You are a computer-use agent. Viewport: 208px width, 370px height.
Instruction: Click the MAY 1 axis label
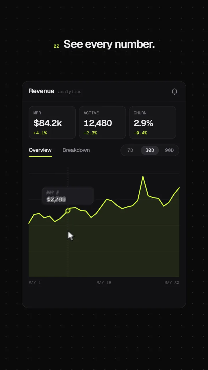[35, 283]
